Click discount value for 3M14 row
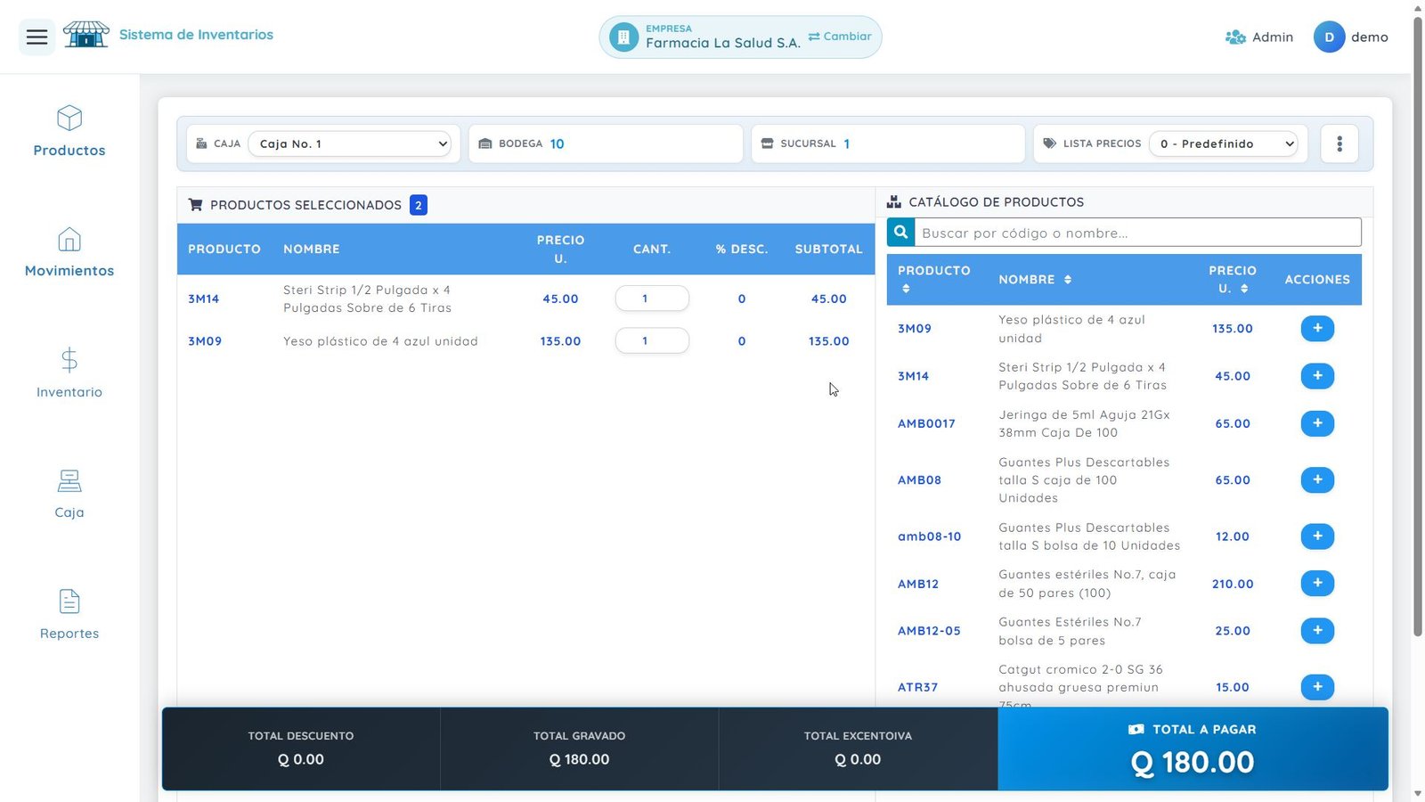The height and width of the screenshot is (802, 1425). pyautogui.click(x=741, y=299)
